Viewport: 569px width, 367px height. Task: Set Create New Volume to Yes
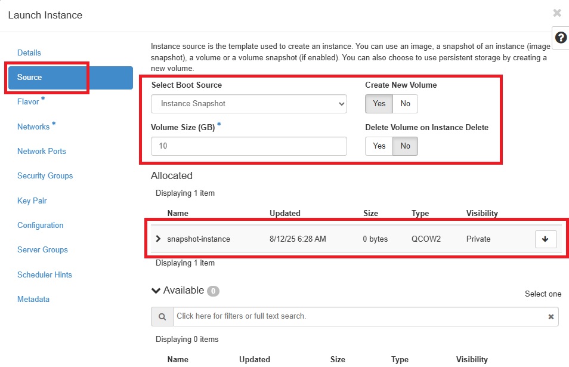pos(379,104)
